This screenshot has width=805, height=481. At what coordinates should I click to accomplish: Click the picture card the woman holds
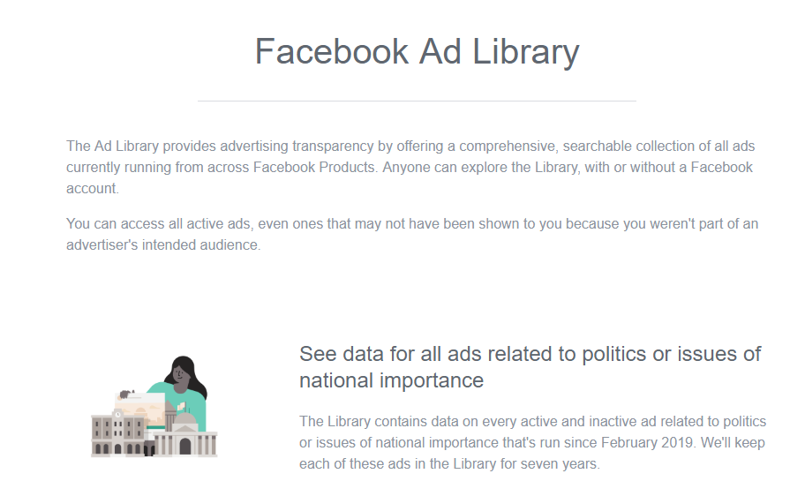tap(140, 410)
